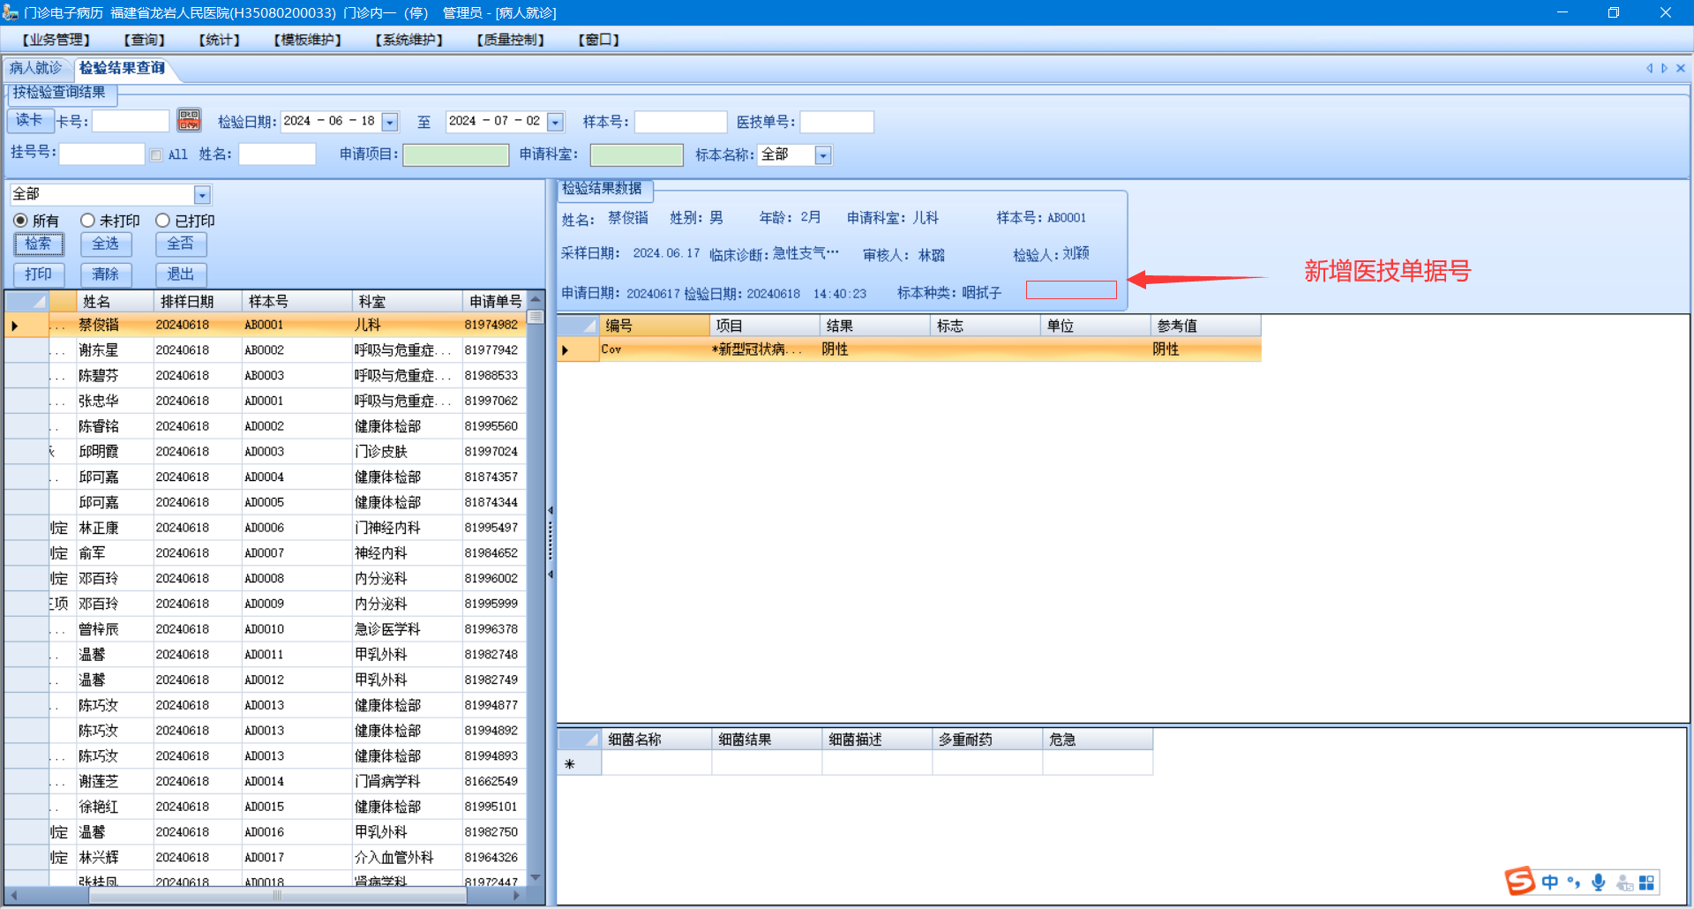Viewport: 1694px width, 909px height.
Task: Click the application icon in the title bar
Action: [x=11, y=12]
